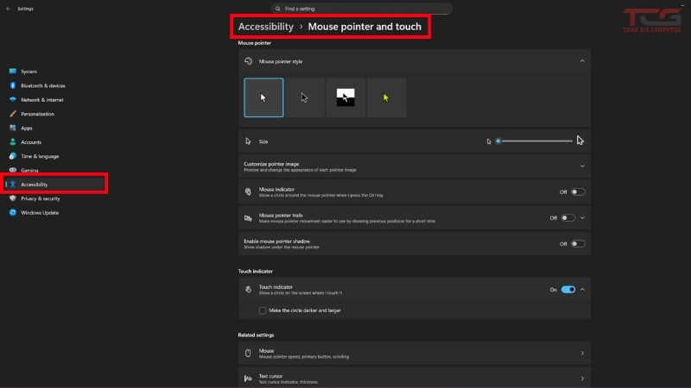
Task: Collapse the Mouse pointer style section
Action: point(582,61)
